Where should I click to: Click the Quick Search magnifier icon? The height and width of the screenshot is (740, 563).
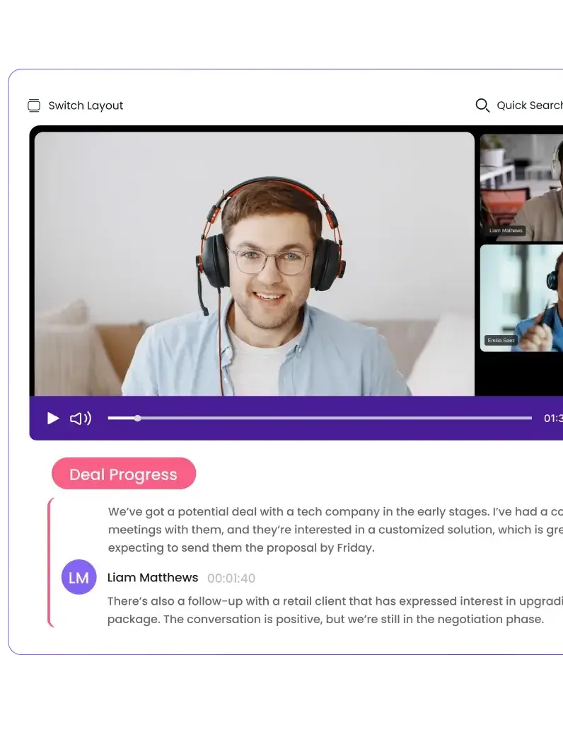pyautogui.click(x=482, y=106)
